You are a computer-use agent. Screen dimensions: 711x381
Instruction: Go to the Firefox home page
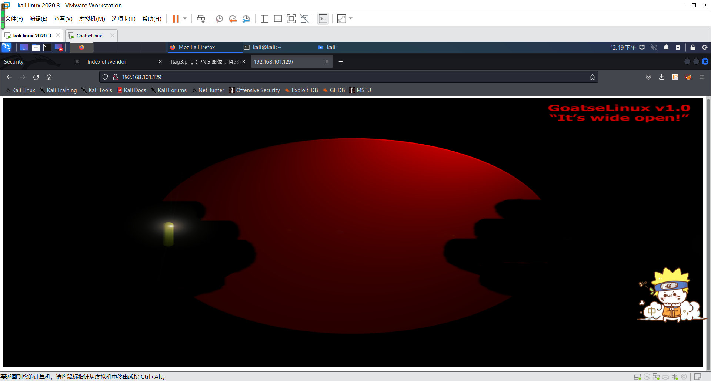tap(49, 77)
